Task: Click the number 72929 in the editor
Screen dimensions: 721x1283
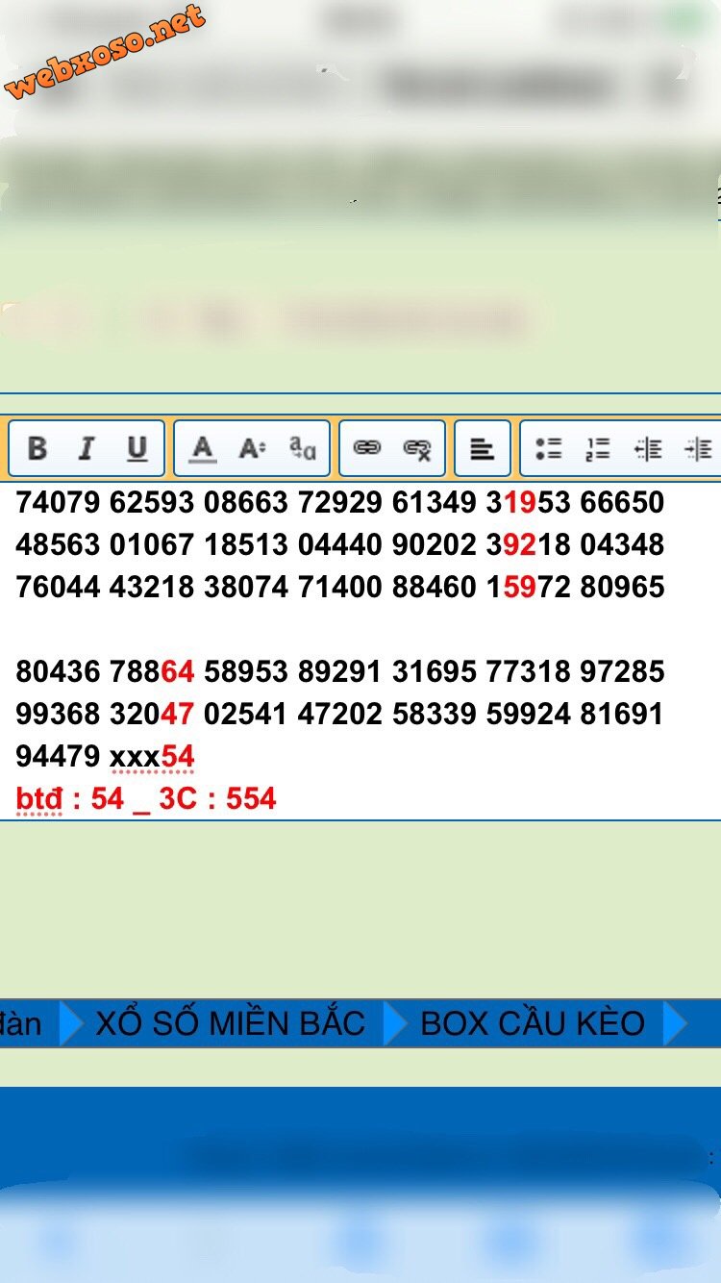Action: [x=340, y=502]
